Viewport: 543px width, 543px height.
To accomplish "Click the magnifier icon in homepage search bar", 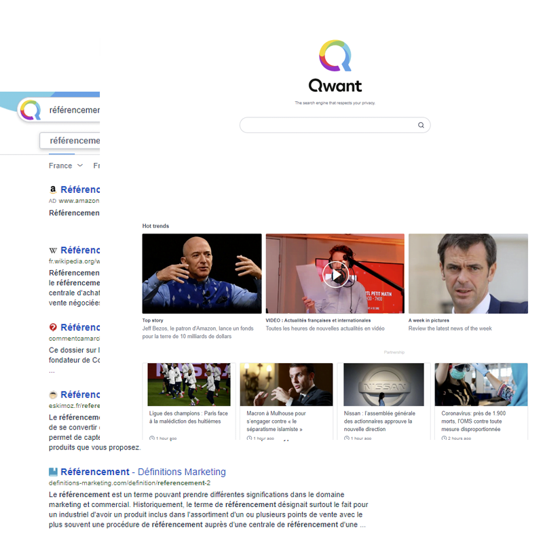I will click(421, 125).
